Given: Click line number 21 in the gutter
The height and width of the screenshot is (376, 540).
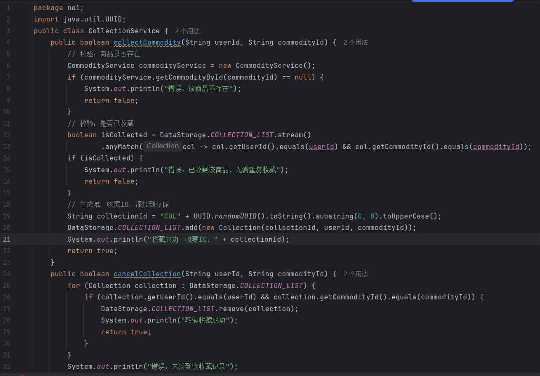Looking at the screenshot, I should (x=6, y=239).
